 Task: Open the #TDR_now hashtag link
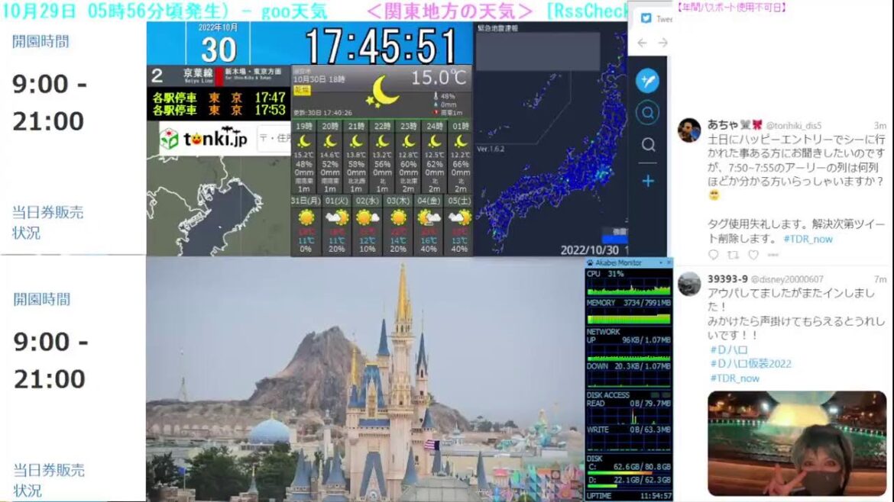(x=808, y=240)
